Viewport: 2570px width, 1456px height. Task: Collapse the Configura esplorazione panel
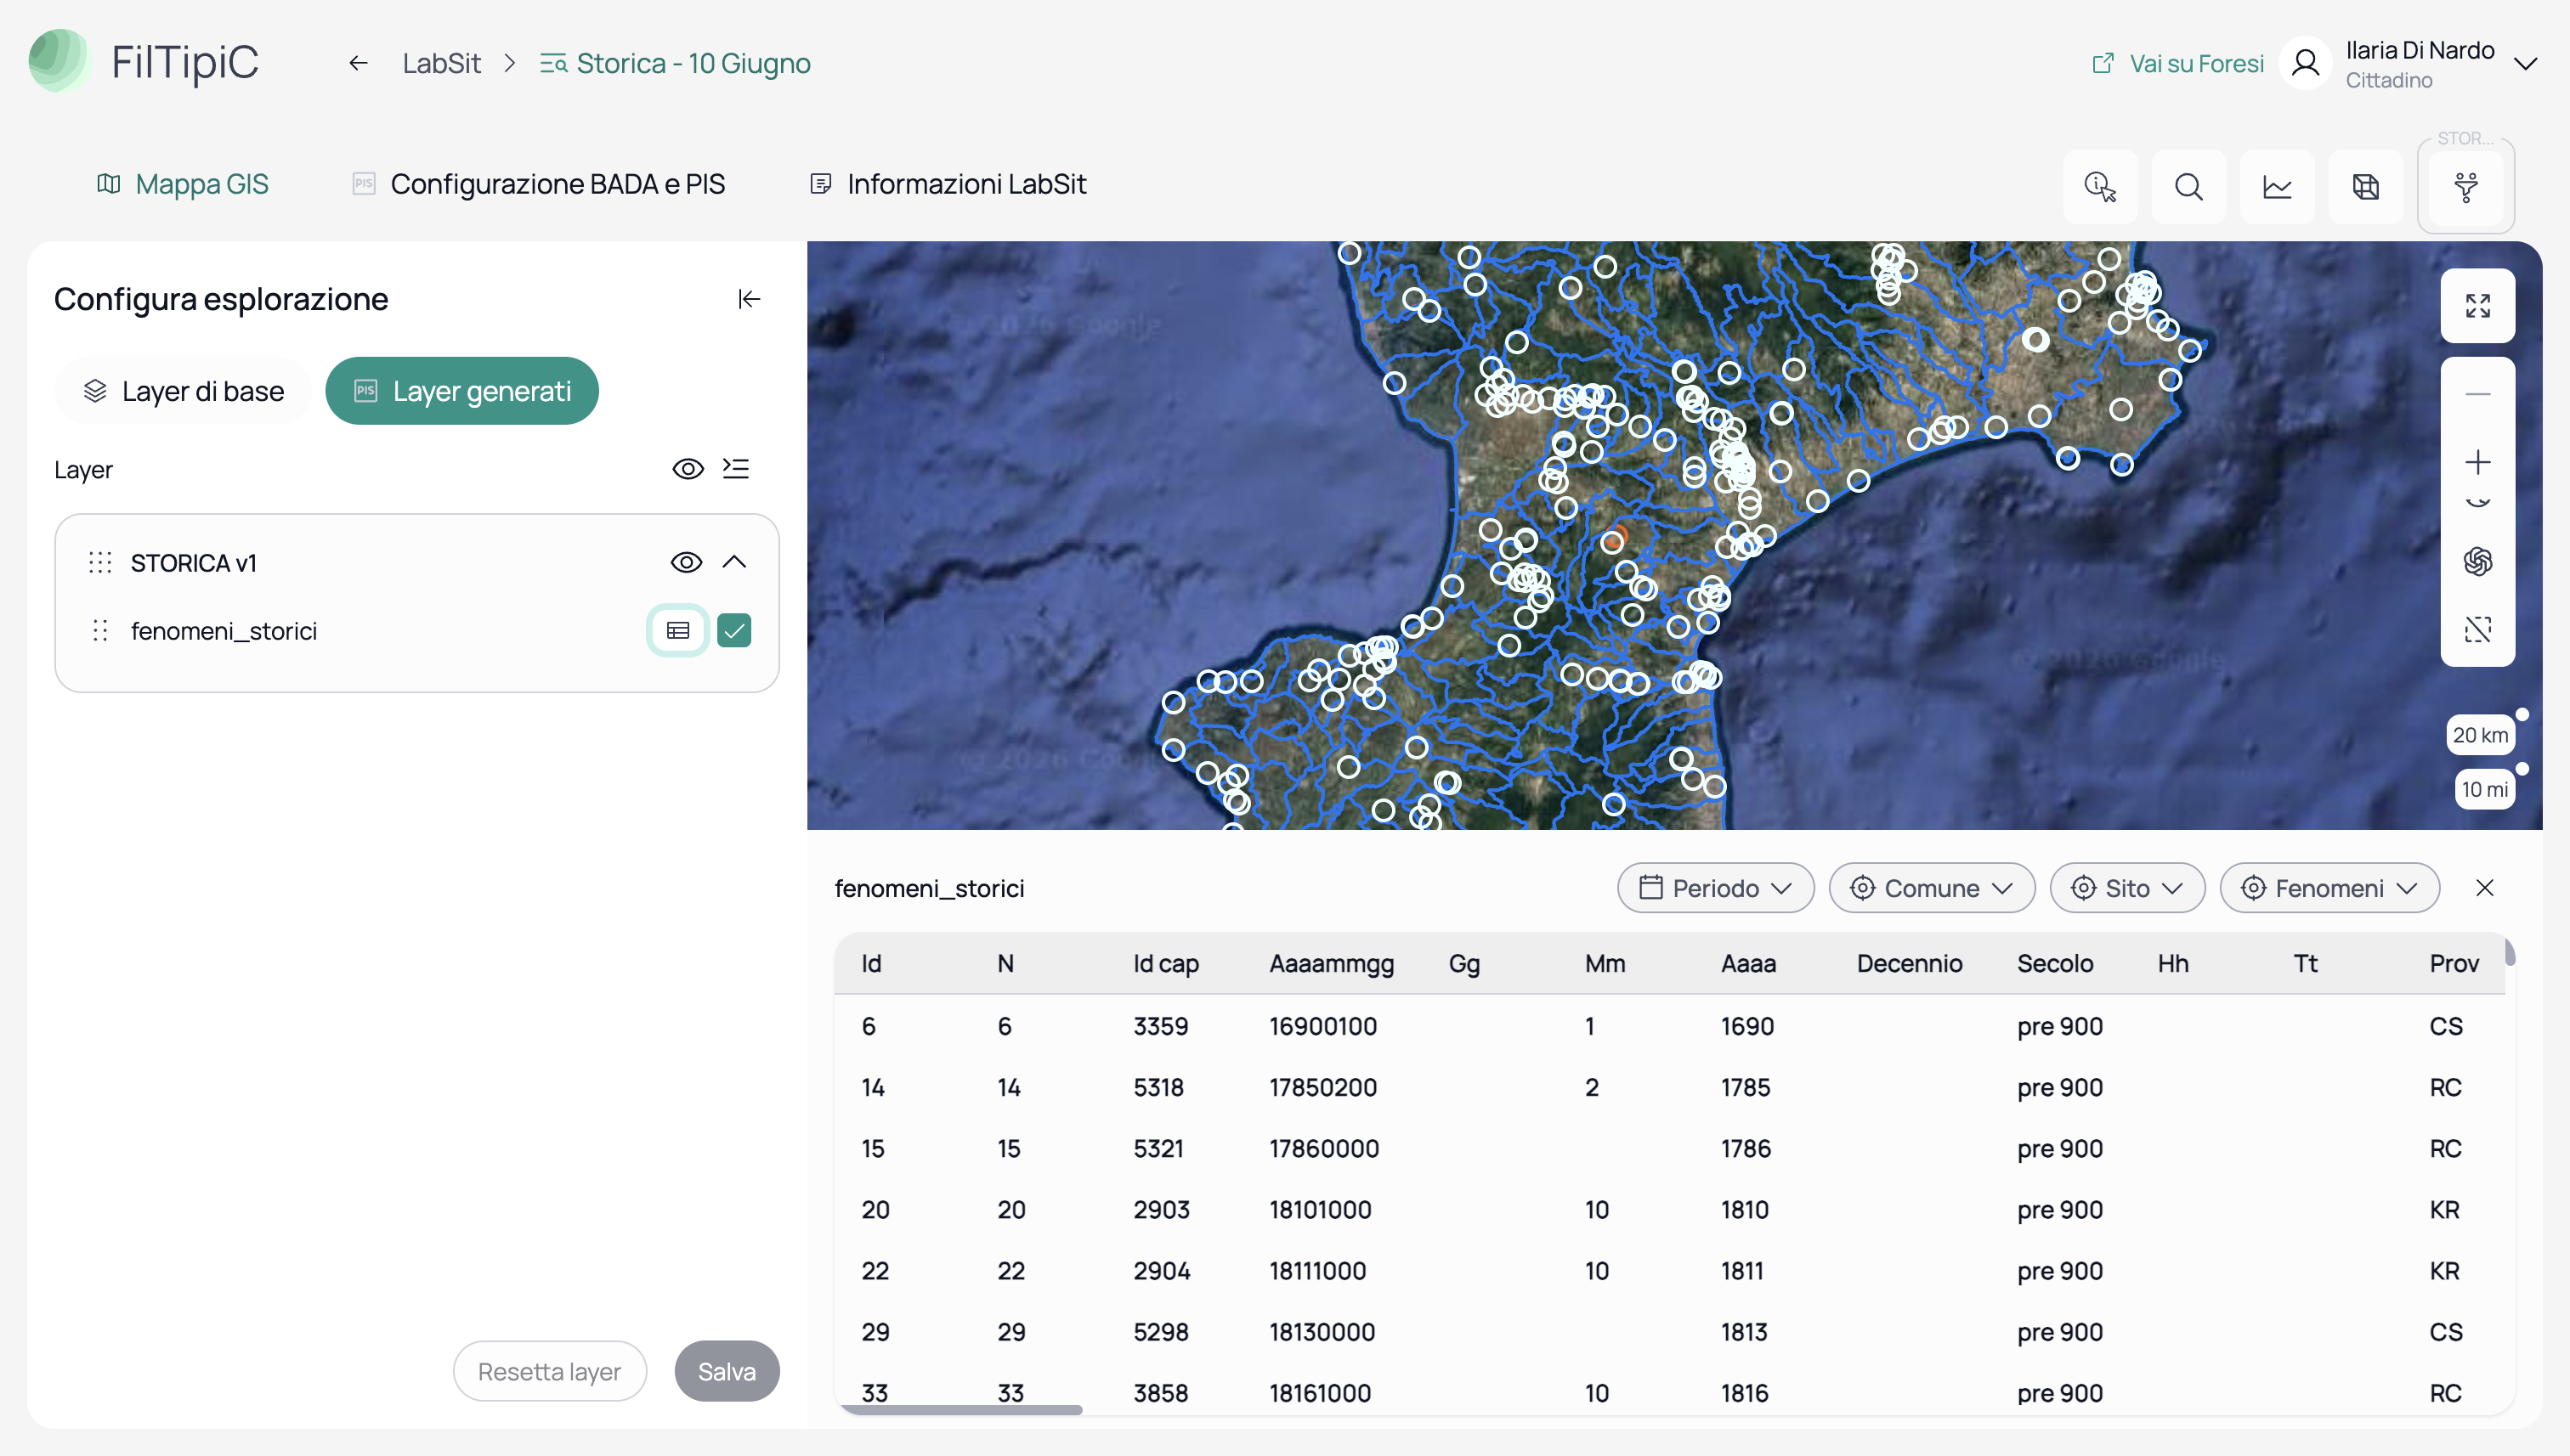(x=750, y=299)
